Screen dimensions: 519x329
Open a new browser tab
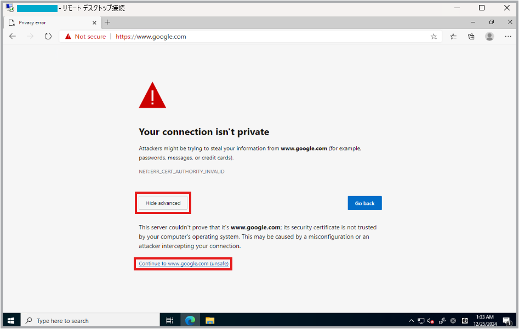pyautogui.click(x=107, y=22)
